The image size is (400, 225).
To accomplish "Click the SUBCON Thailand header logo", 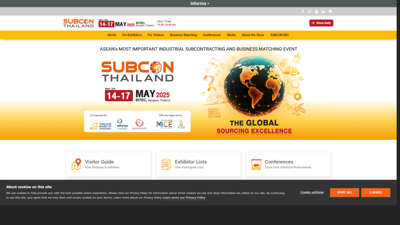I will point(78,23).
